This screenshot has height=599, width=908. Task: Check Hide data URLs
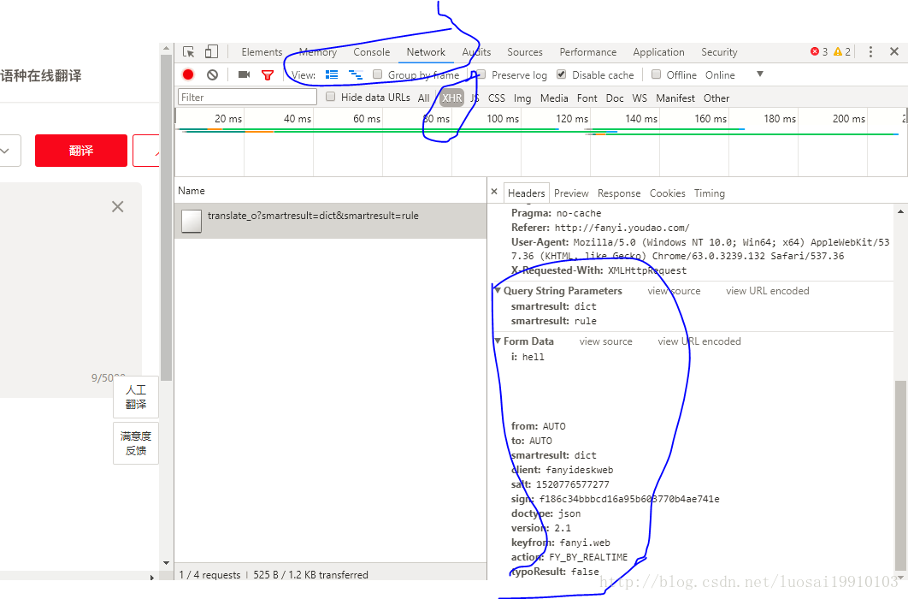pos(330,97)
